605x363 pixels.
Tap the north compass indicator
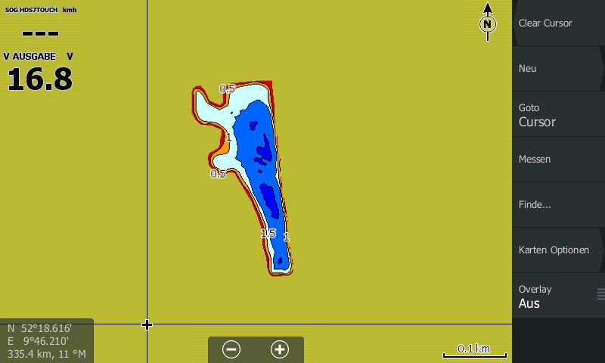point(488,23)
